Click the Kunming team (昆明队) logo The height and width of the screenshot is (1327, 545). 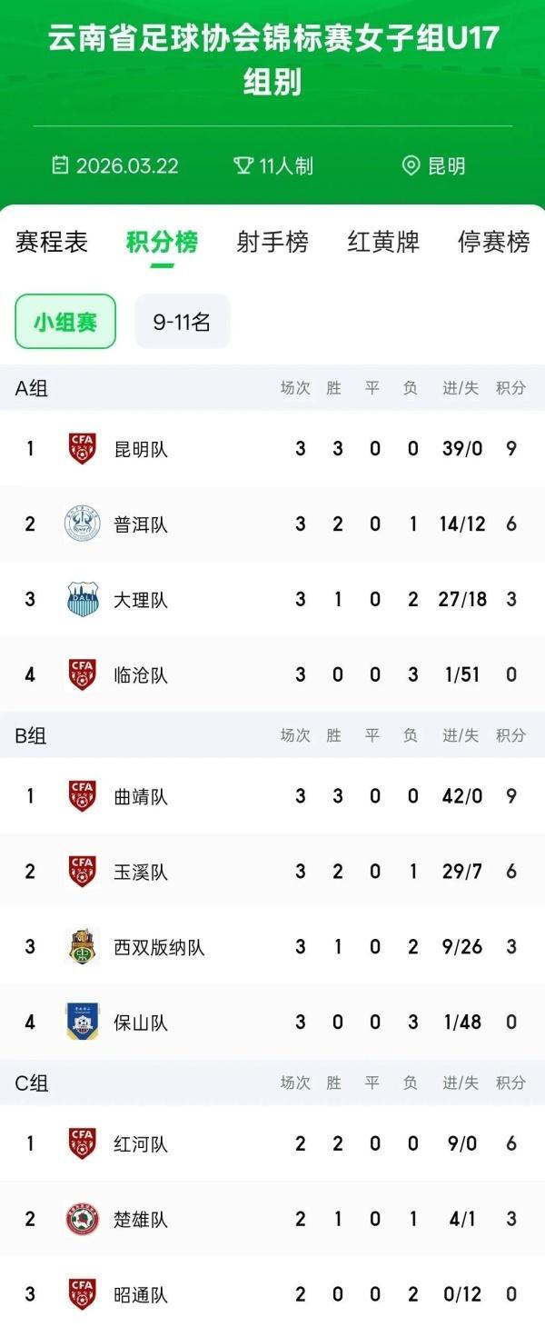[x=83, y=448]
